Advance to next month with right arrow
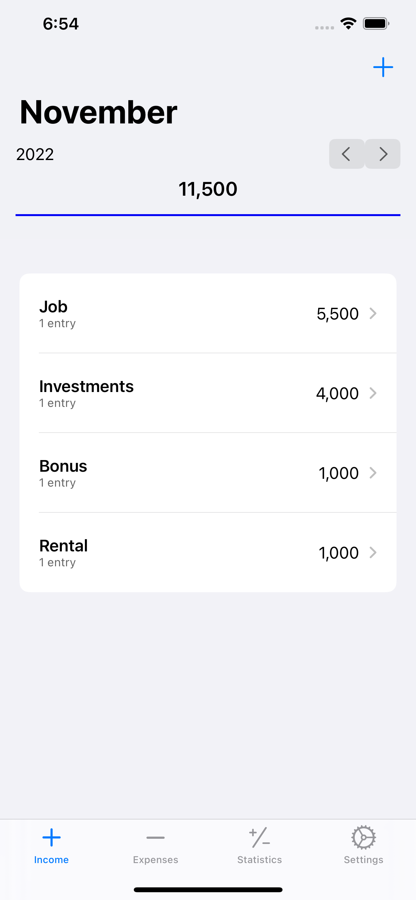Screen dimensions: 416x900 383,154
